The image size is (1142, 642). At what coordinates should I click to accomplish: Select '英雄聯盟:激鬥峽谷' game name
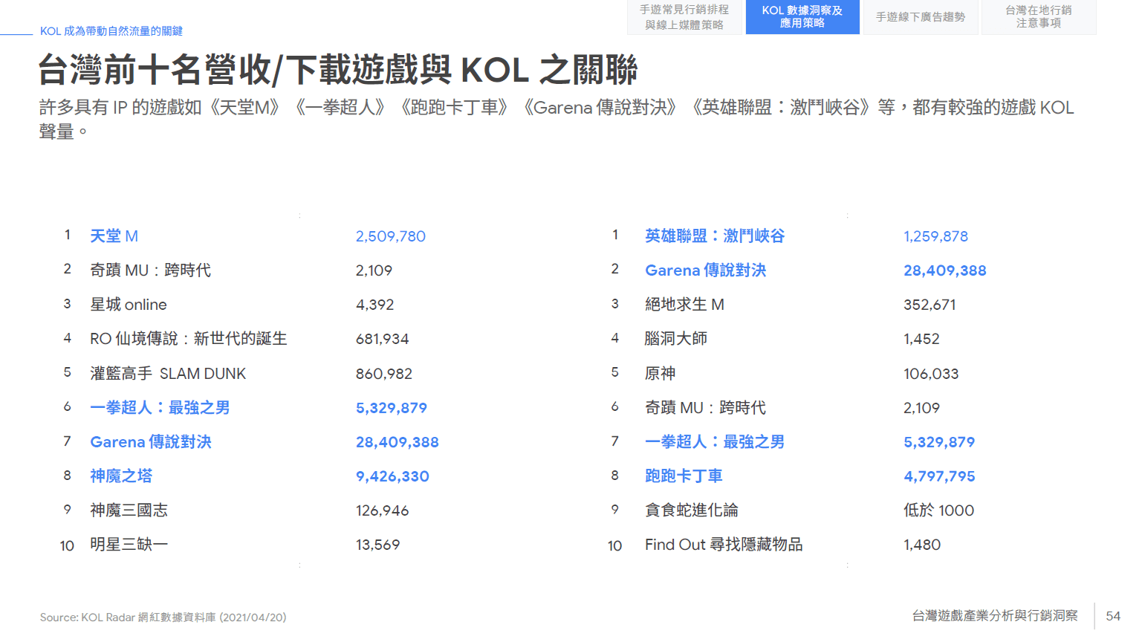(715, 236)
